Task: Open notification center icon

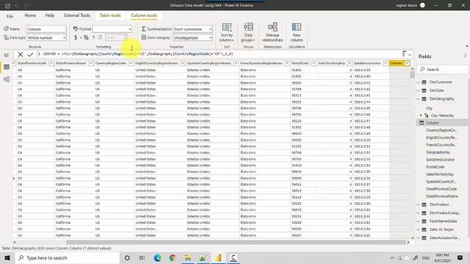Action: pyautogui.click(x=460, y=257)
